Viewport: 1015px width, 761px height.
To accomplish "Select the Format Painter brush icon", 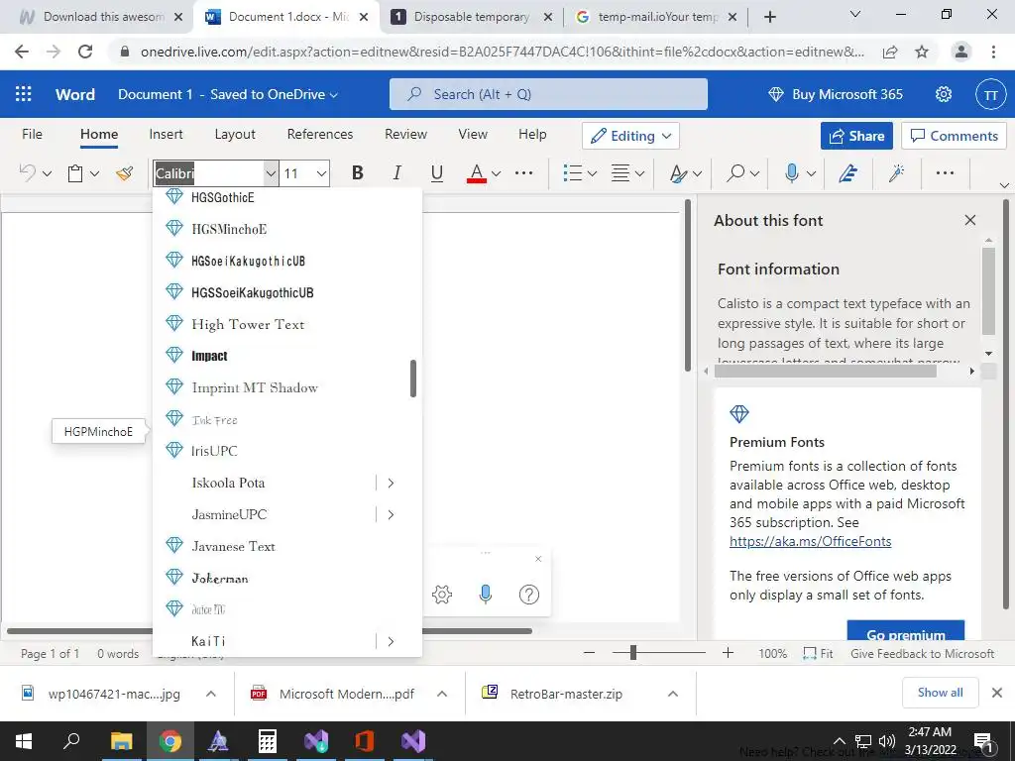I will tap(124, 172).
